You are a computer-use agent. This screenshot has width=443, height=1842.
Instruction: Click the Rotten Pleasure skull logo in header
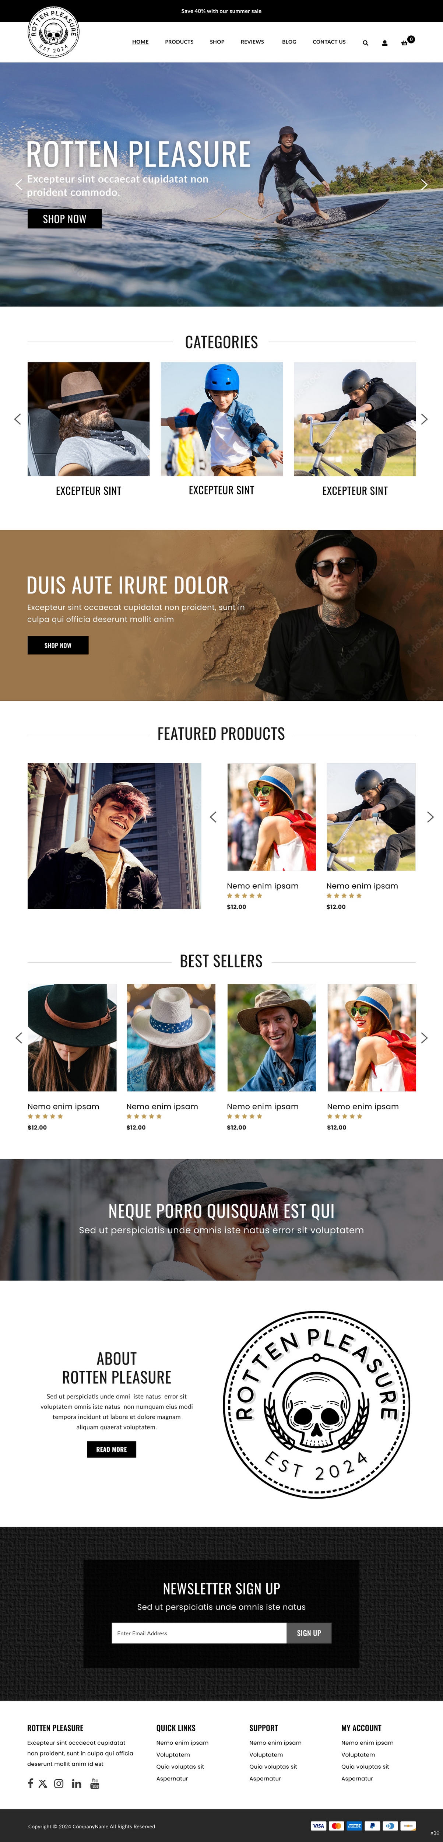click(x=54, y=31)
